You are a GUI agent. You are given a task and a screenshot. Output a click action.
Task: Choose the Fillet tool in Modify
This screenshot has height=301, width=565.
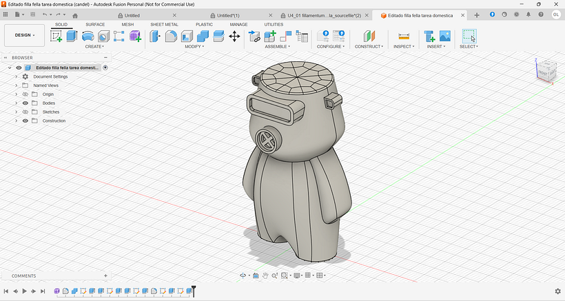point(171,36)
